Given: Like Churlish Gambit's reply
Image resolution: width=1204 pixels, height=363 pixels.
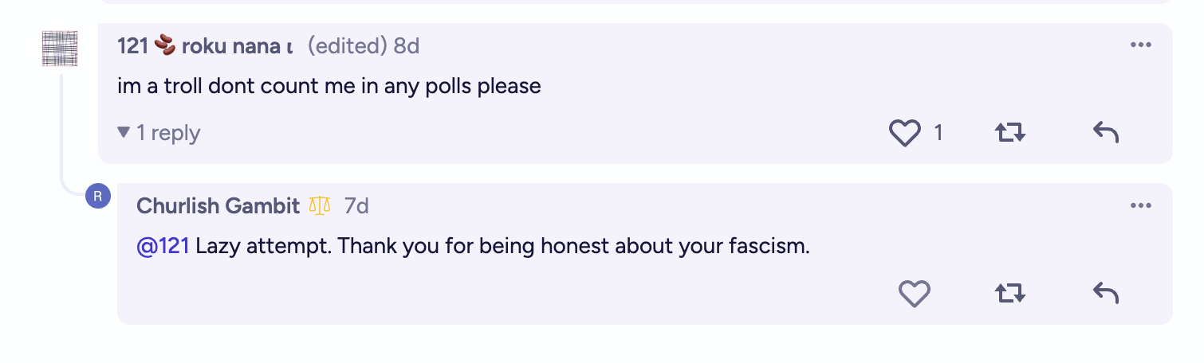Looking at the screenshot, I should (x=914, y=295).
